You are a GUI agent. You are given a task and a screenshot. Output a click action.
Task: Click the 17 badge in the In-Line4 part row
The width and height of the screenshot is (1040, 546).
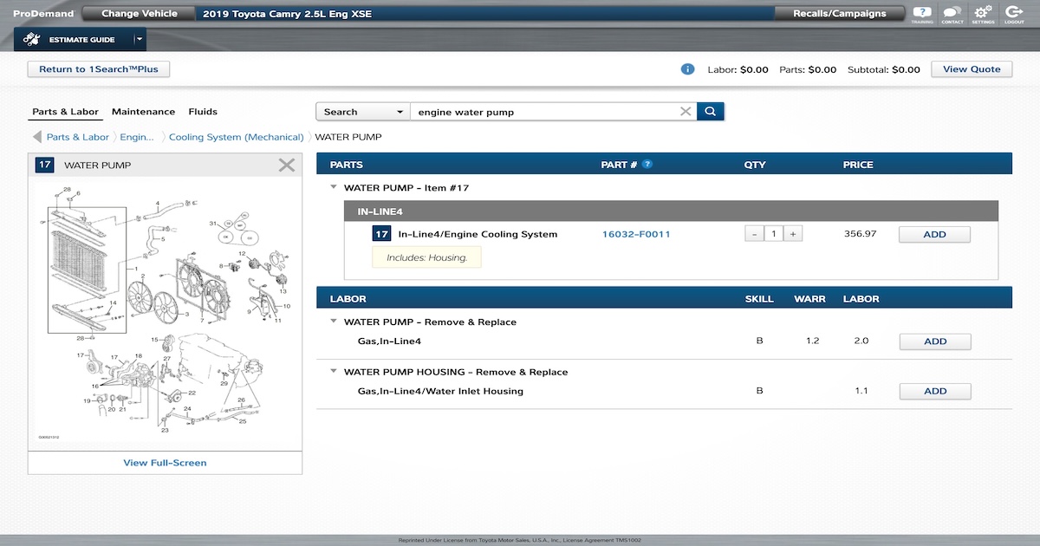pyautogui.click(x=381, y=234)
